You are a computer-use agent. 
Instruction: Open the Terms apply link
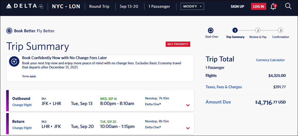point(29,76)
